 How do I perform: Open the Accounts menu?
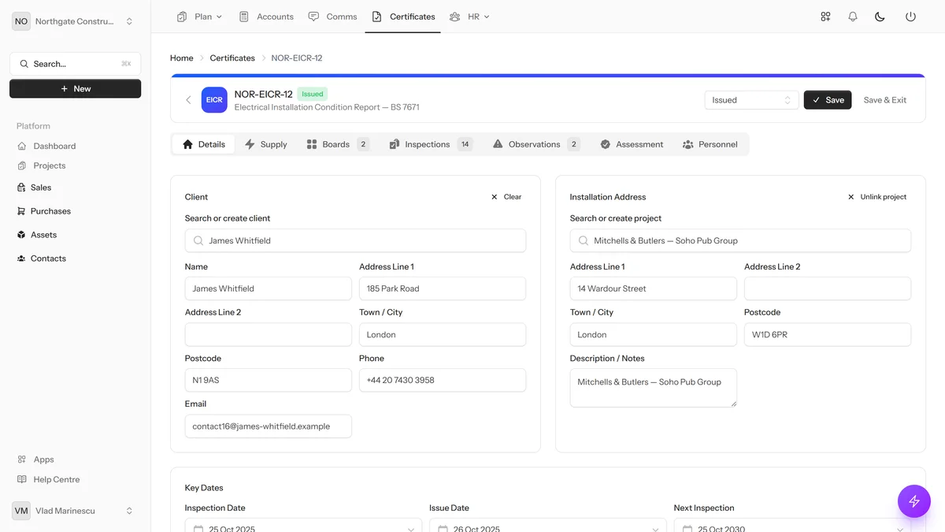[x=266, y=17]
